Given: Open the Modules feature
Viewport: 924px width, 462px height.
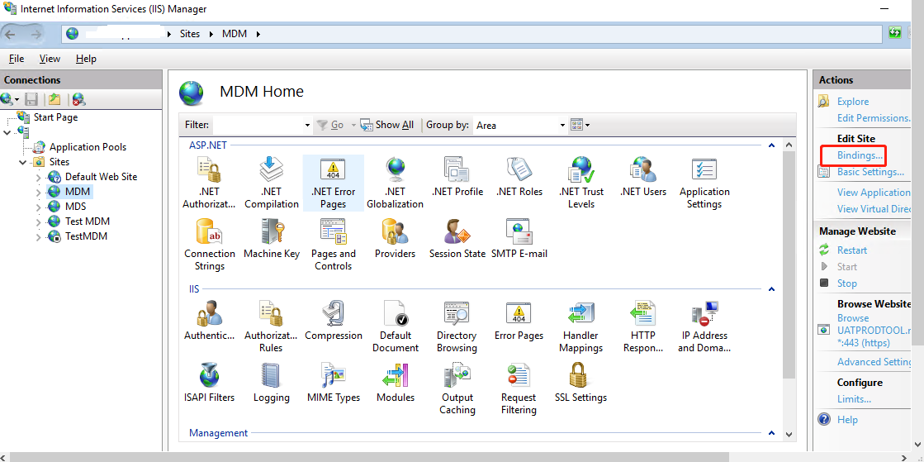Looking at the screenshot, I should pyautogui.click(x=396, y=383).
